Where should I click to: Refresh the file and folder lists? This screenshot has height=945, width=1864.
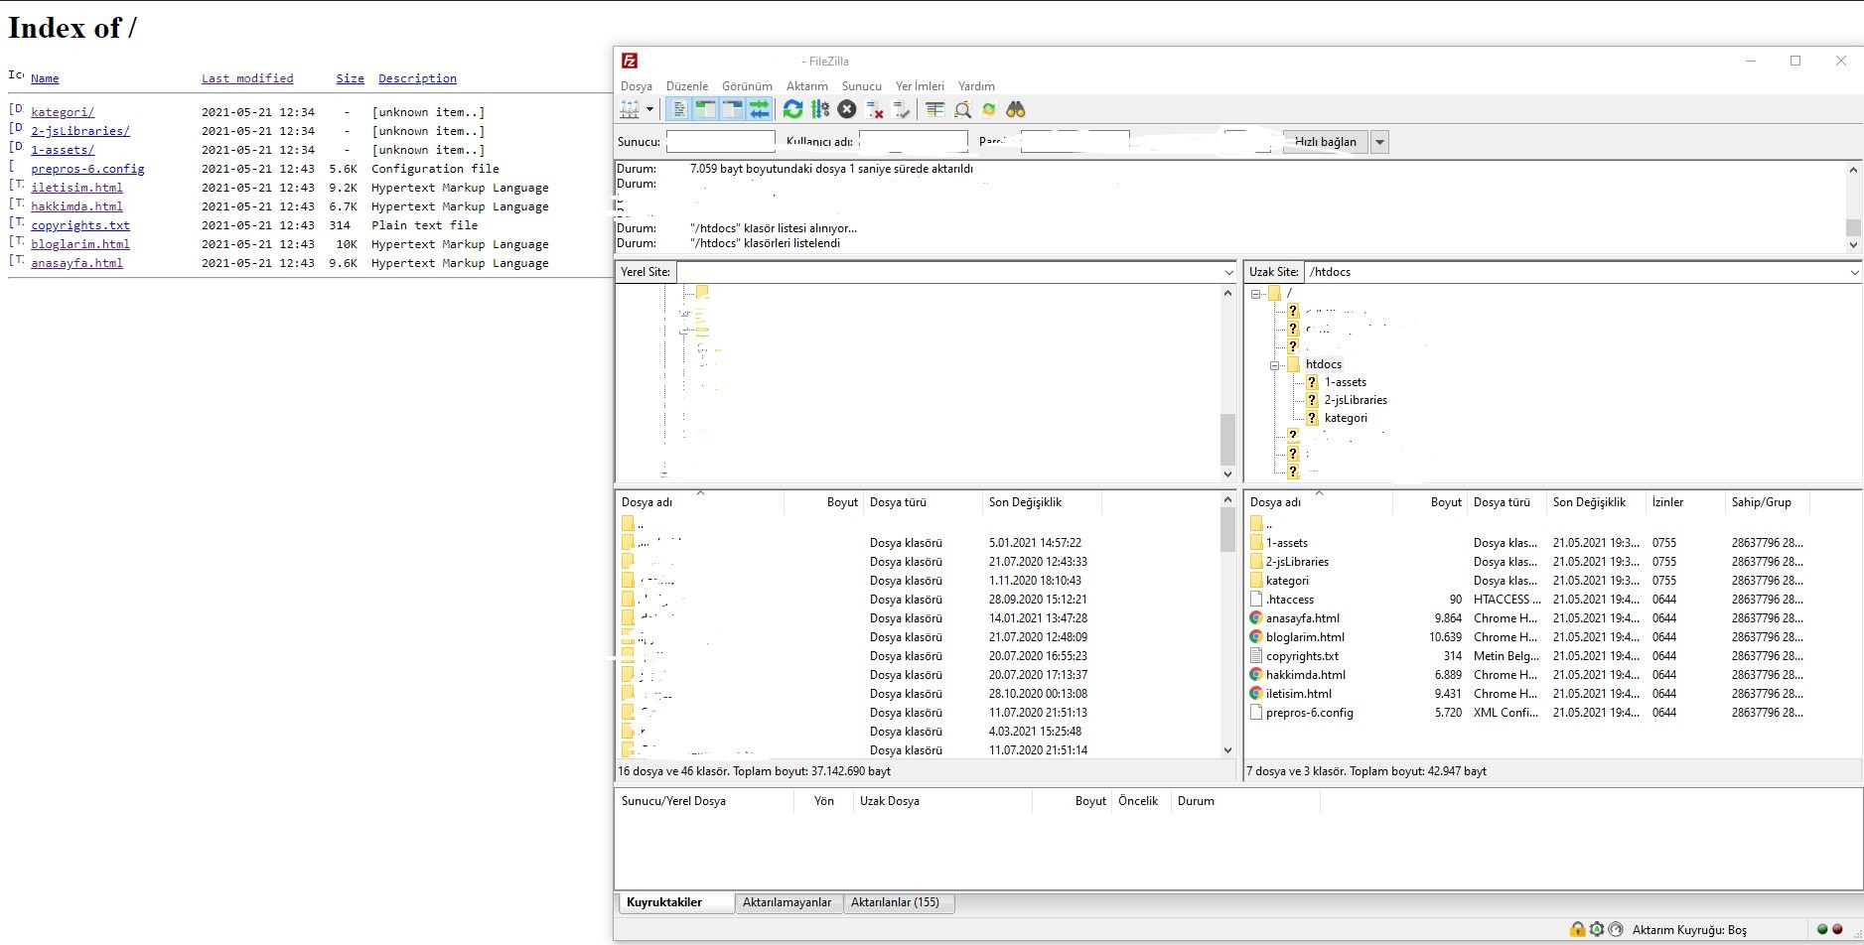coord(792,109)
